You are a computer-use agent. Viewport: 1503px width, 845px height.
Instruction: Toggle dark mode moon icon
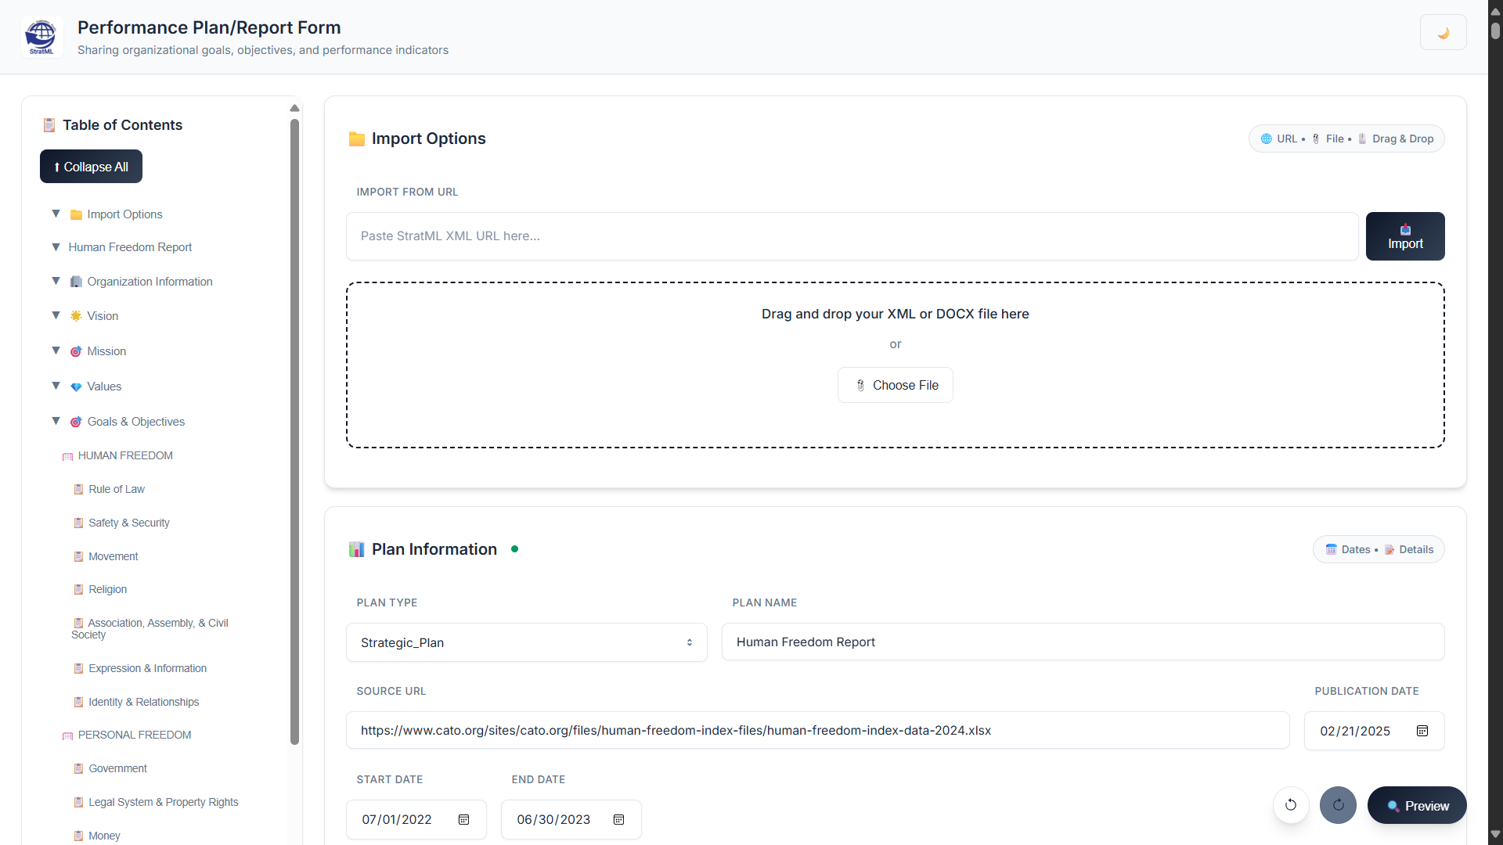(x=1443, y=33)
